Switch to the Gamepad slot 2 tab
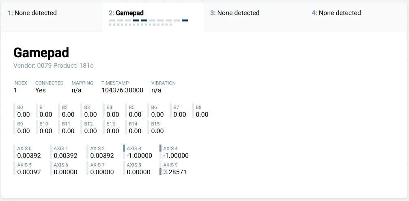 click(153, 17)
